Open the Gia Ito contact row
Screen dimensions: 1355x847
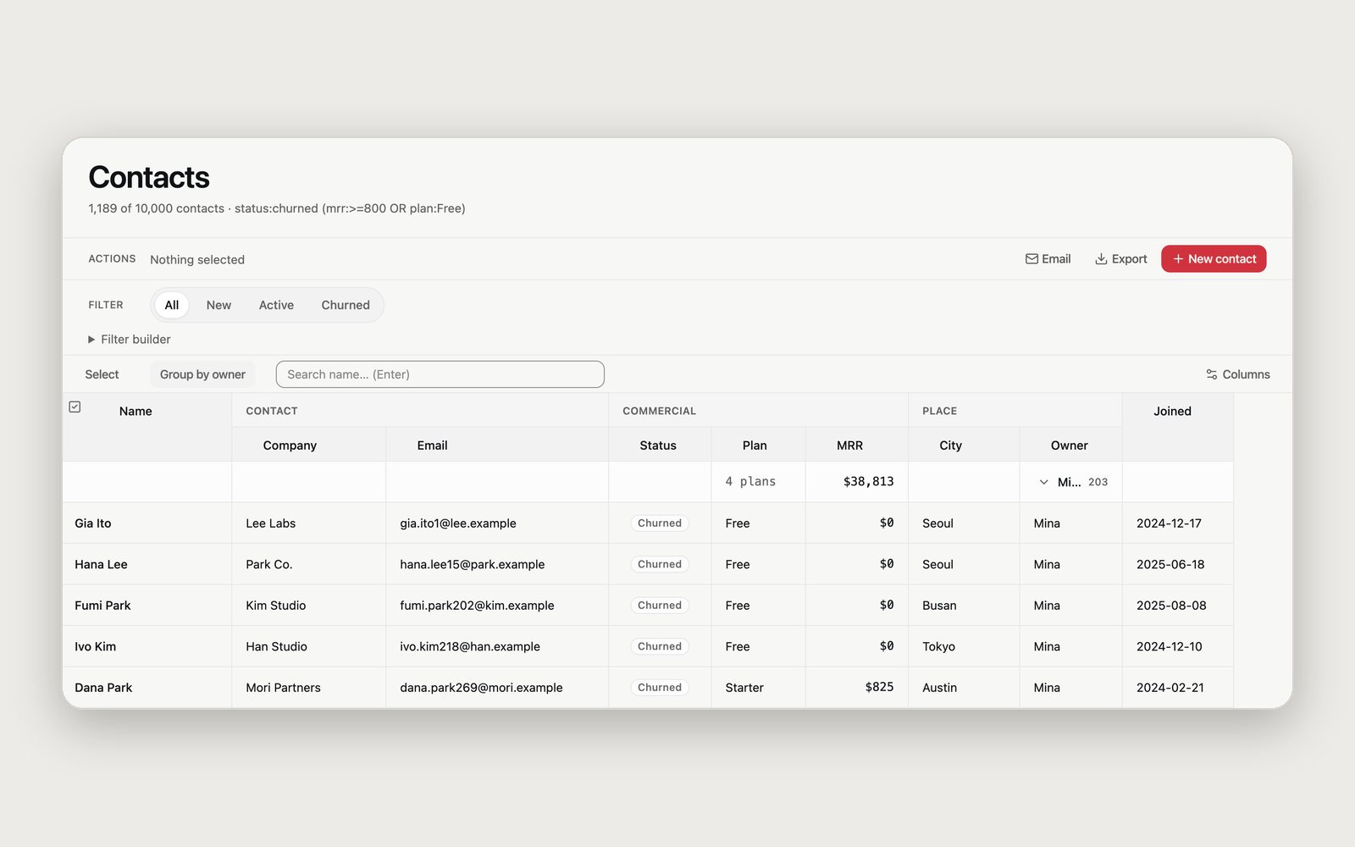pyautogui.click(x=648, y=523)
